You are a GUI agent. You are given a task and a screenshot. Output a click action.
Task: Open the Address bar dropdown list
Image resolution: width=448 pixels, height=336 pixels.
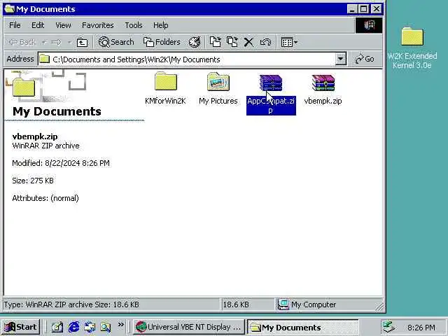tap(340, 59)
